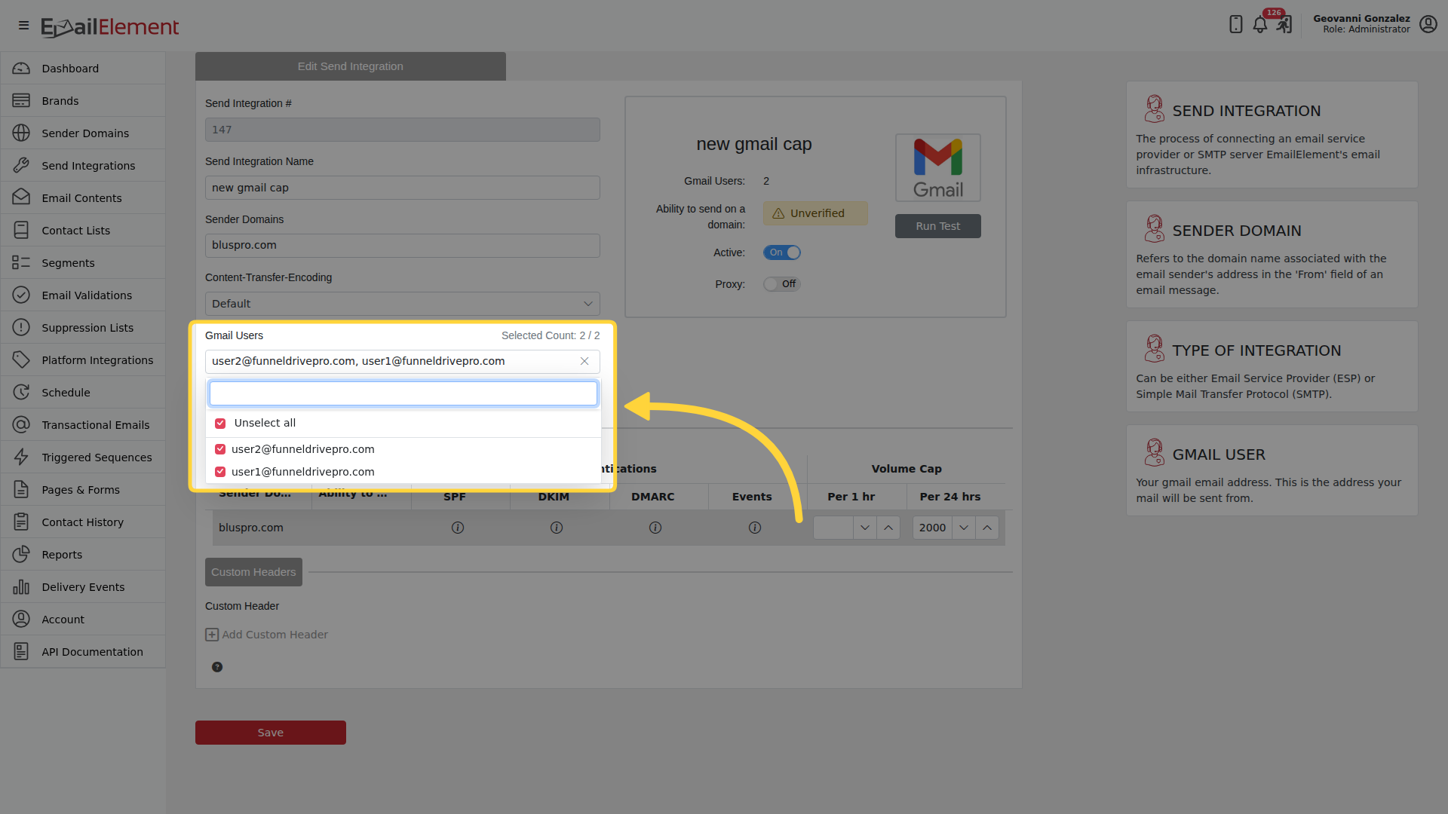The image size is (1448, 814).
Task: Open user profile avatar icon
Action: click(x=1428, y=24)
